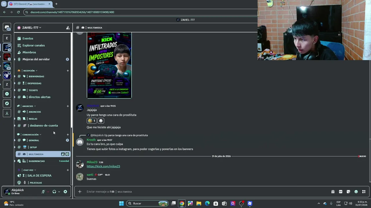Open the blue W server icon
The width and height of the screenshot is (371, 208).
point(7,75)
